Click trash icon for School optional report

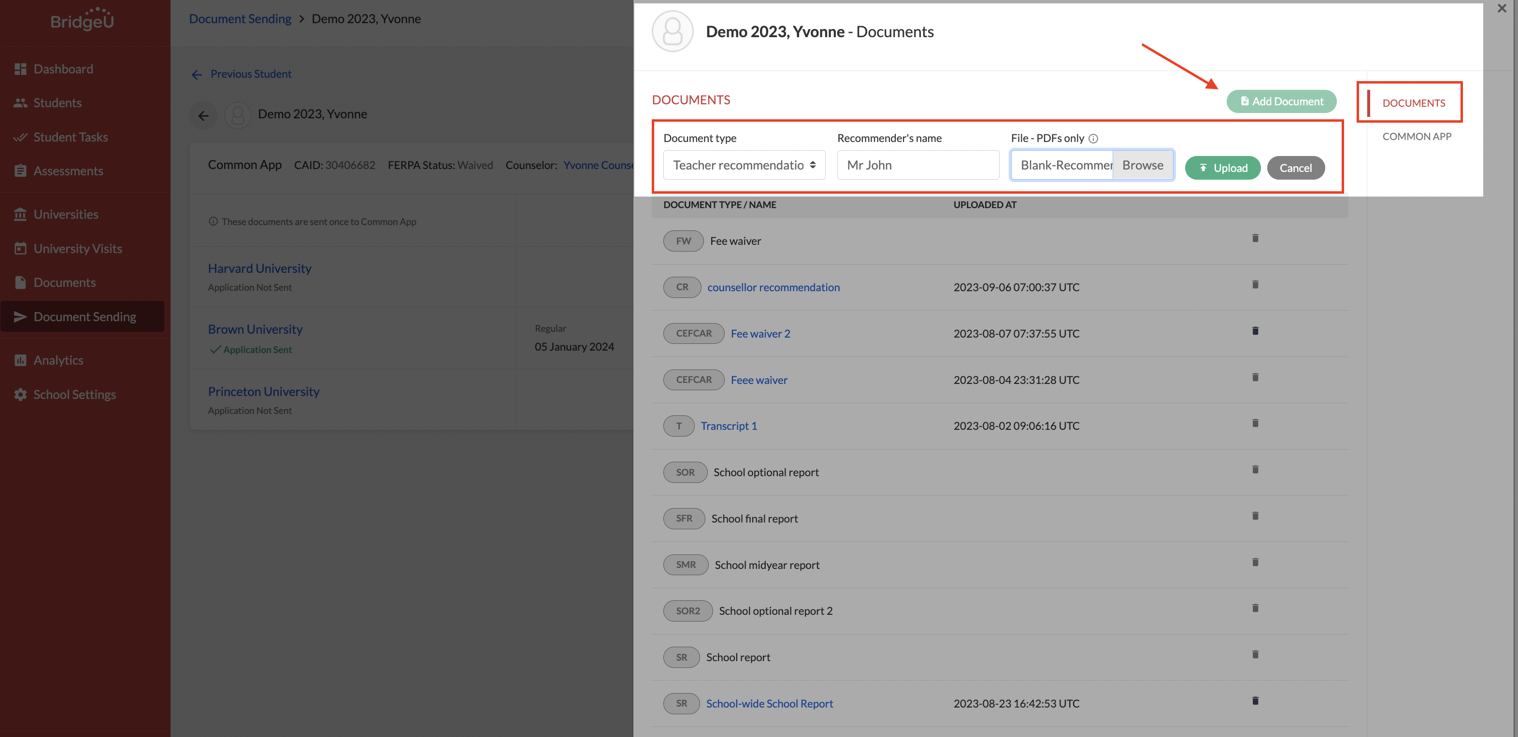pyautogui.click(x=1255, y=469)
